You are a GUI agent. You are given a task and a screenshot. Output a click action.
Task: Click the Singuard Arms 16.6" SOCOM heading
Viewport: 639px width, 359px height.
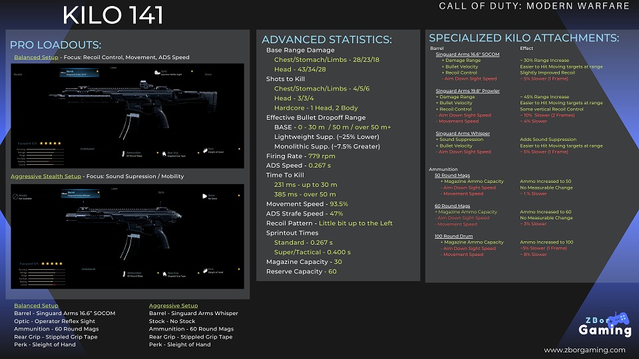pyautogui.click(x=466, y=54)
